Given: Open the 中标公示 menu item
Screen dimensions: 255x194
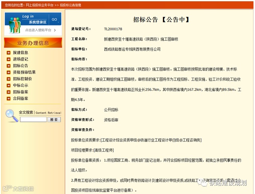Looking at the screenshot, I should click(x=20, y=85).
